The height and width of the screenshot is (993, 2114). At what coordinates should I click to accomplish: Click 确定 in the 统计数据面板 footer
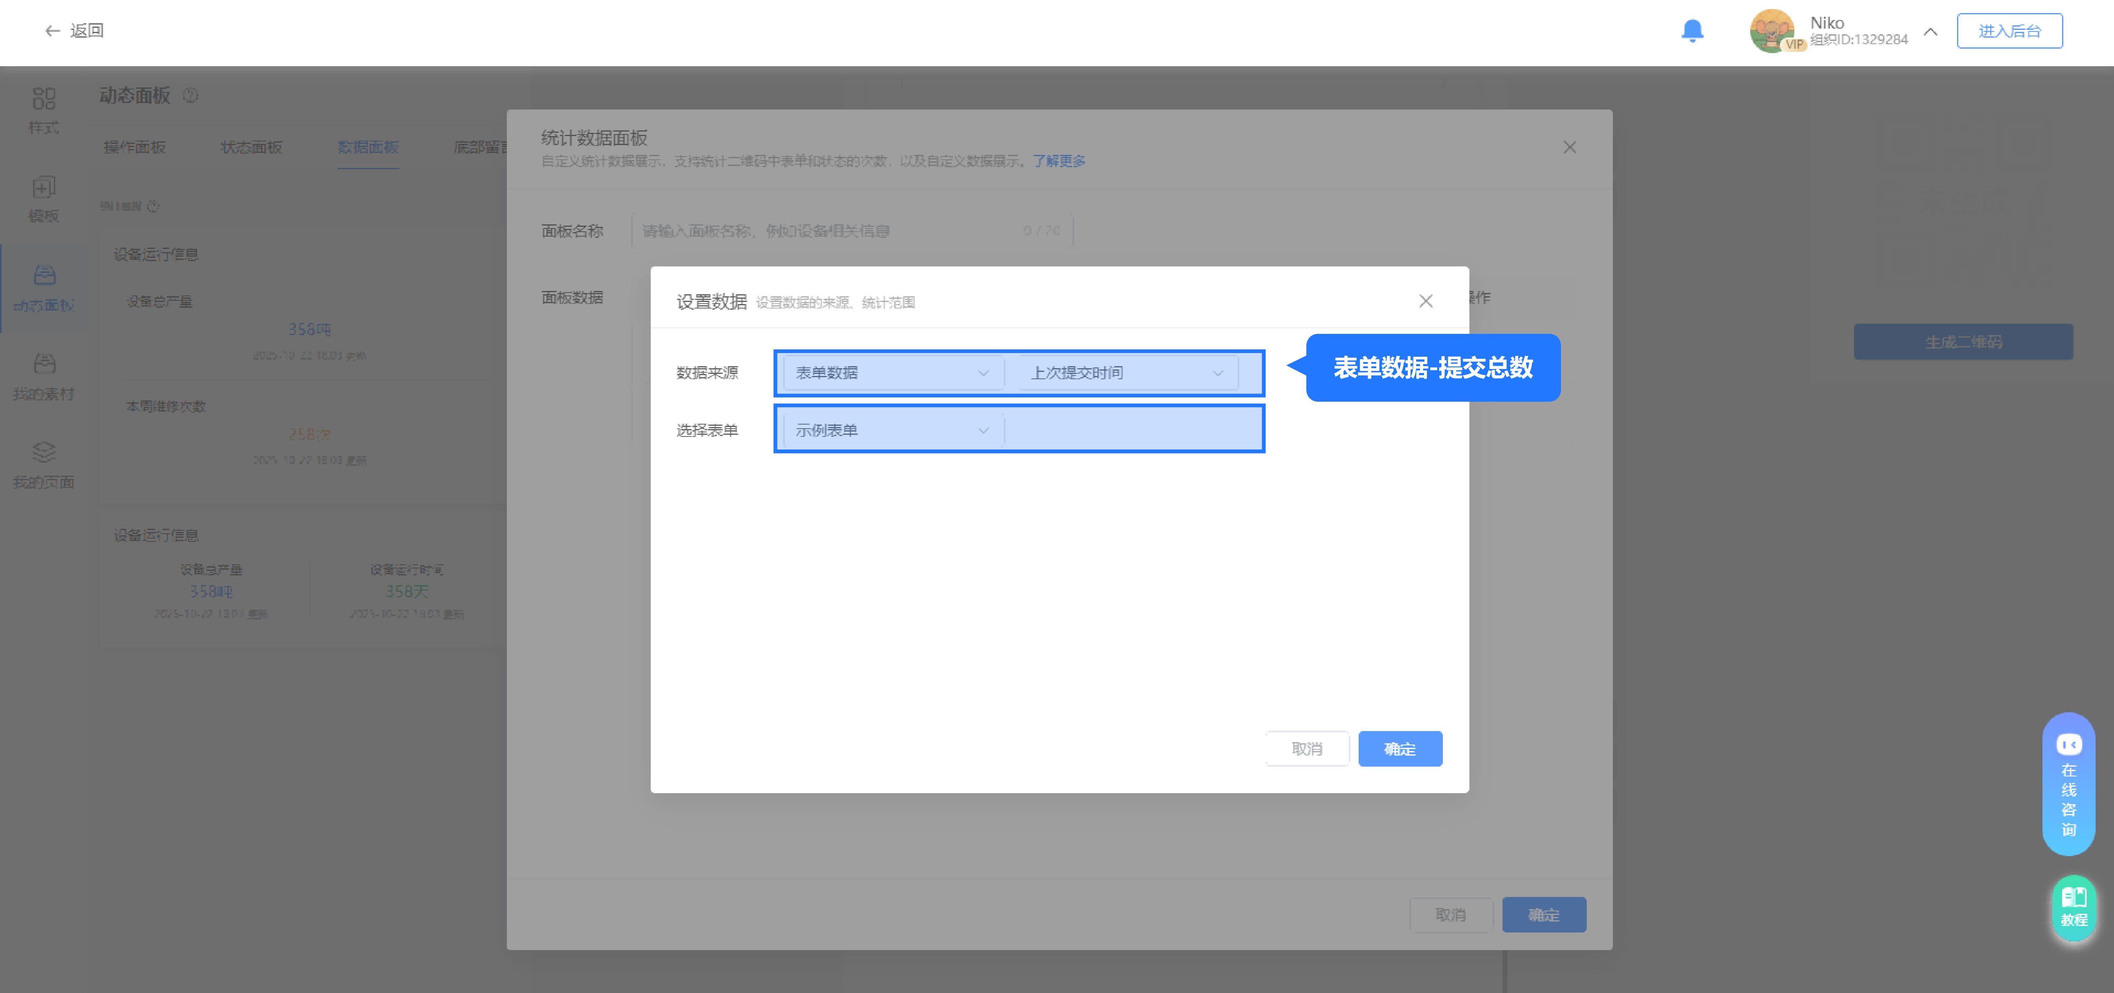coord(1544,914)
